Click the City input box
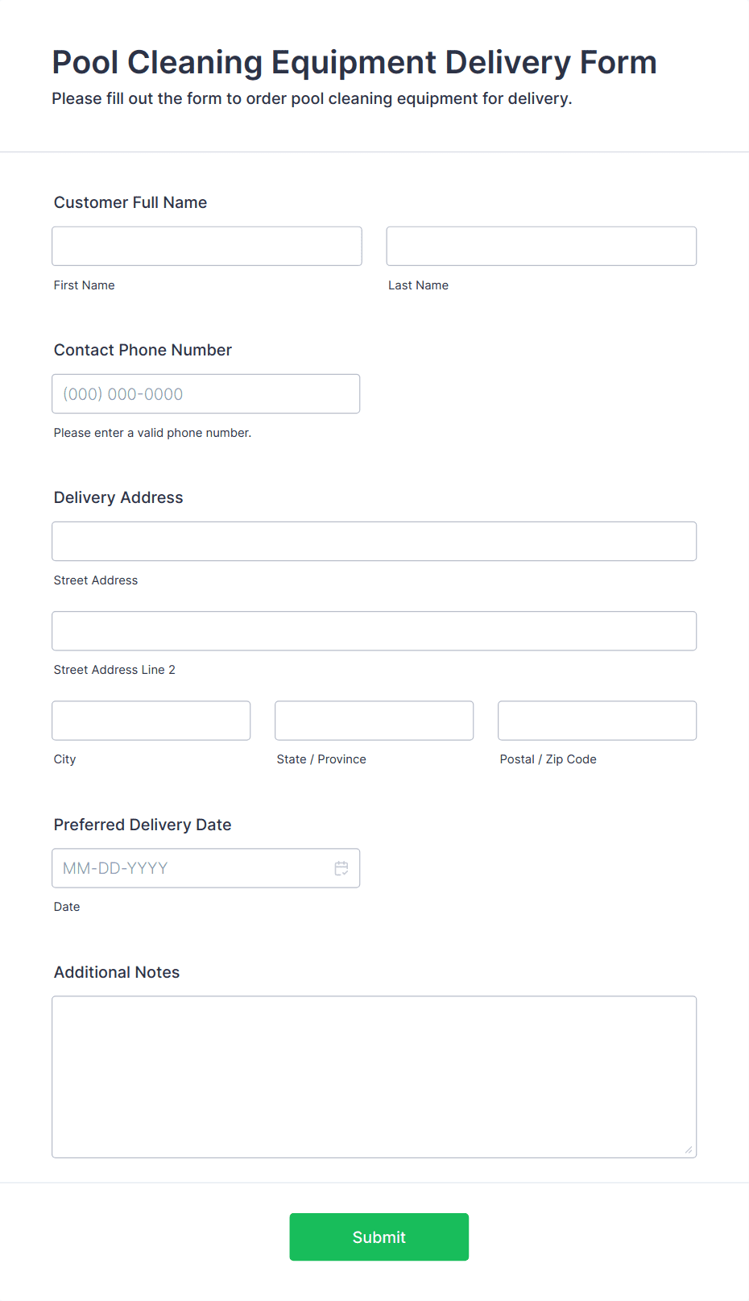The image size is (749, 1301). click(x=151, y=720)
